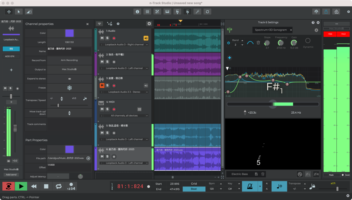352x200 pixels.
Task: Click the tuner wrench icon in top toolbar
Action: (197, 11)
